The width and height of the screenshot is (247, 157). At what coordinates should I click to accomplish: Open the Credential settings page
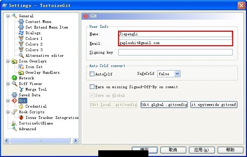click(x=36, y=106)
